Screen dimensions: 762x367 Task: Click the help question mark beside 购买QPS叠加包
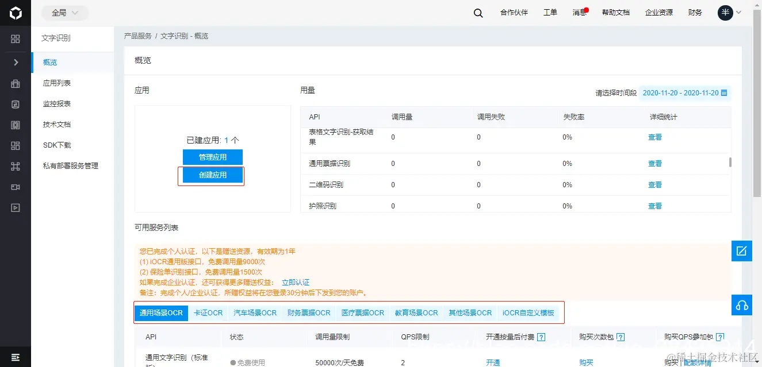click(721, 337)
